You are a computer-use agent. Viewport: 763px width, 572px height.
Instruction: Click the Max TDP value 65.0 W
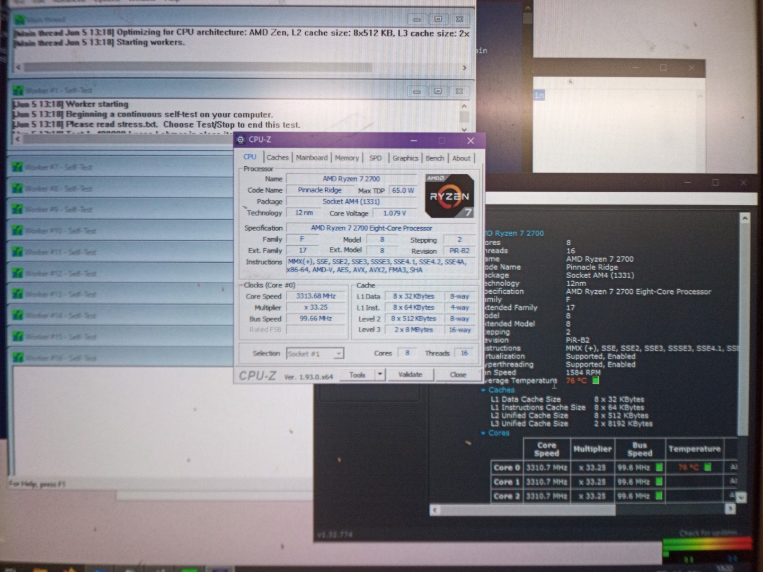coord(403,190)
